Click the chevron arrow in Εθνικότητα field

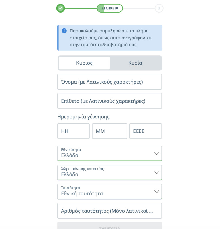(157, 153)
